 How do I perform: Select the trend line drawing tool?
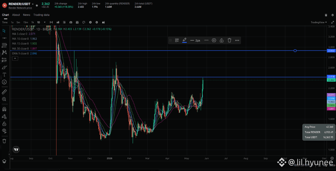click(x=4, y=38)
